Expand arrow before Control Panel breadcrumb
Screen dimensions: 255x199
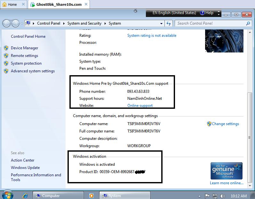[34, 23]
